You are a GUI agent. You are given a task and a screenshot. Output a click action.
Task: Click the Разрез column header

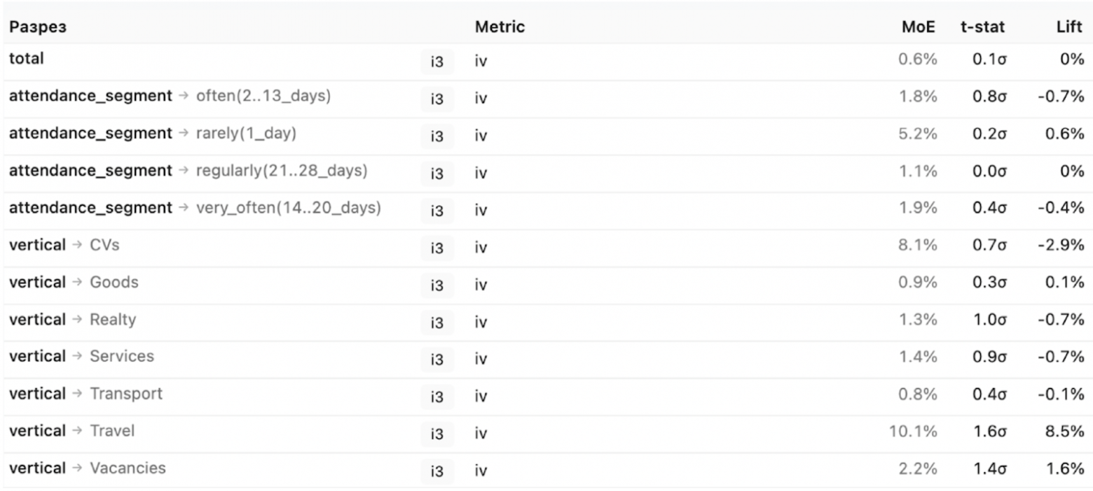tap(38, 27)
